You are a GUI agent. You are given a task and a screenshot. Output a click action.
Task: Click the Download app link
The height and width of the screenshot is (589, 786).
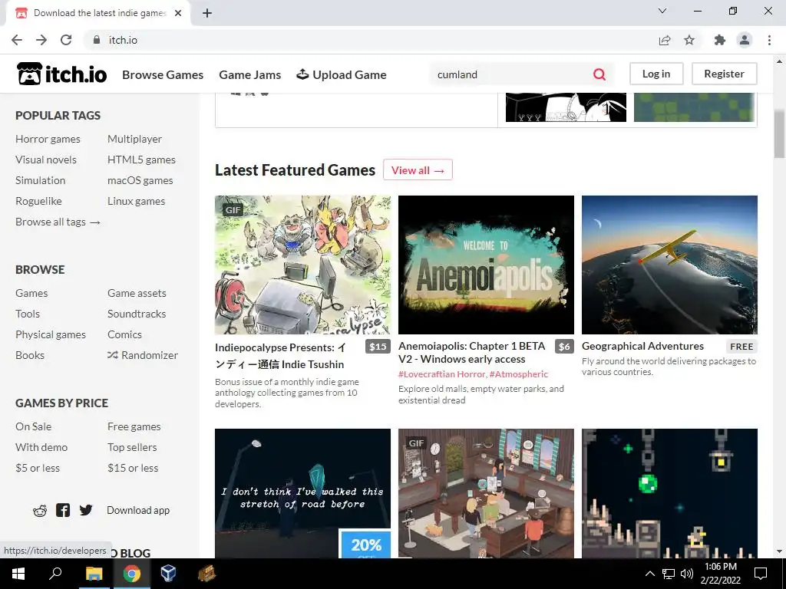(138, 510)
